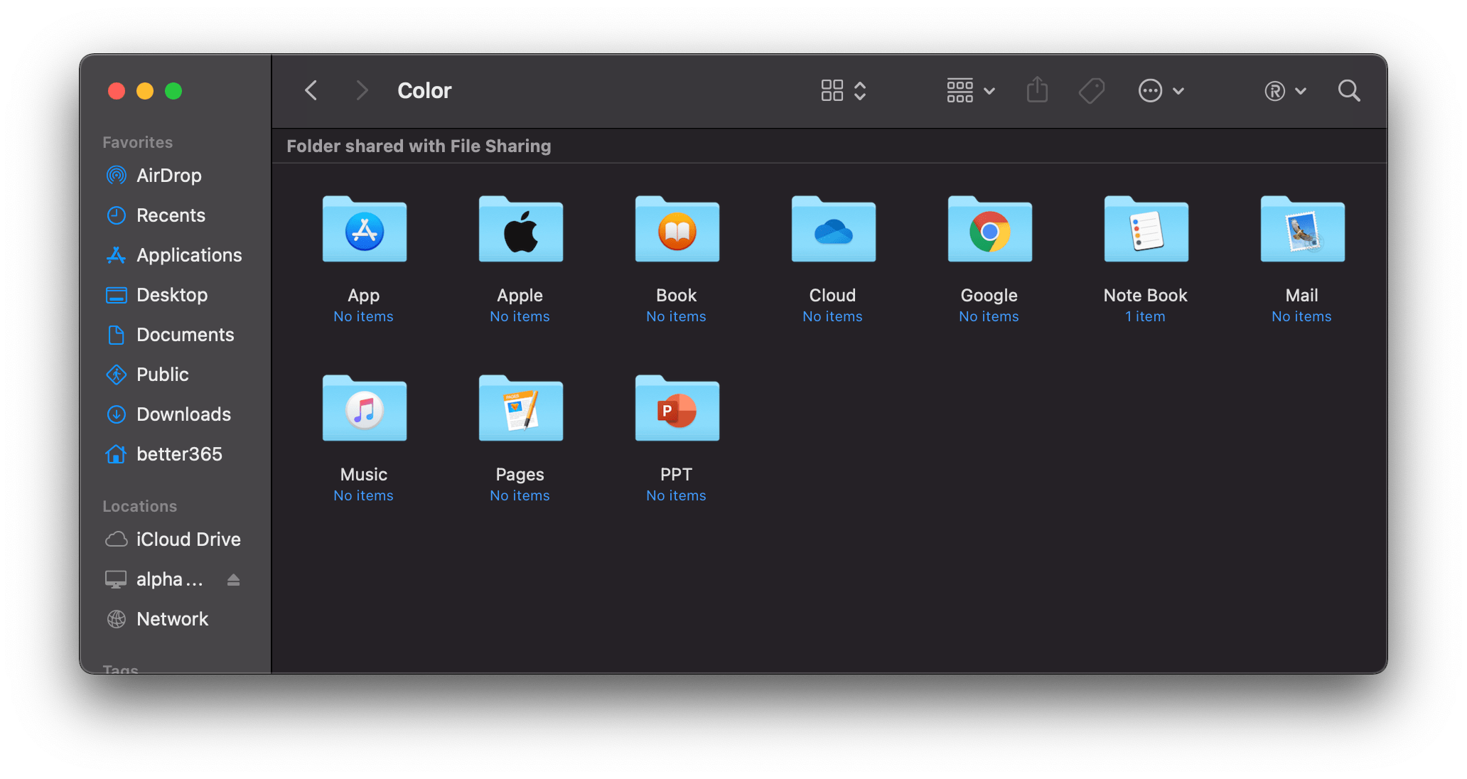Click the Folder shared with File Sharing banner
Screen dimensions: 1467x779
pyautogui.click(x=419, y=146)
